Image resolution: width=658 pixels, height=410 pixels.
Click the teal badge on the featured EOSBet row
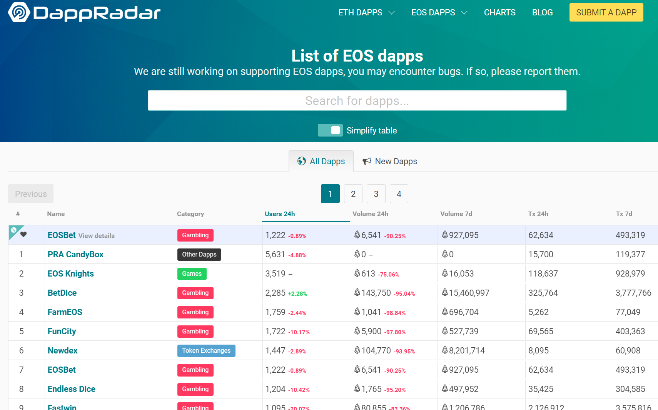[14, 230]
